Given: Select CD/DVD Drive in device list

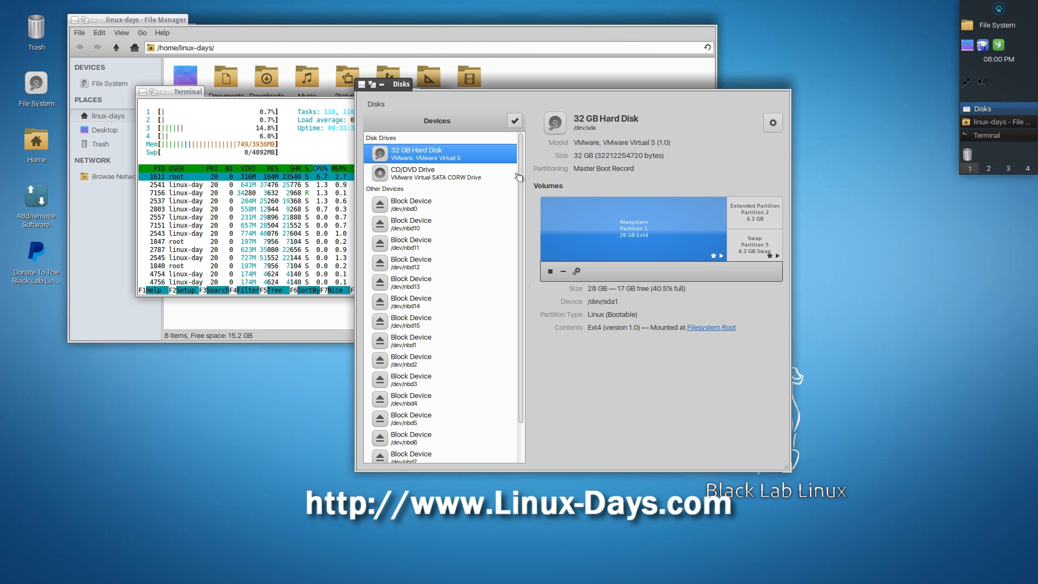Looking at the screenshot, I should (x=441, y=173).
